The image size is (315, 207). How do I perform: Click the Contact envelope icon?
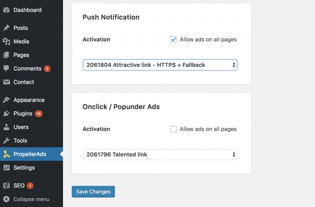tap(6, 82)
